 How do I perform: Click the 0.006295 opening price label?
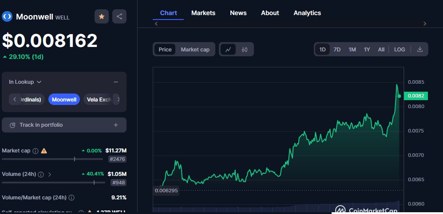pyautogui.click(x=166, y=191)
